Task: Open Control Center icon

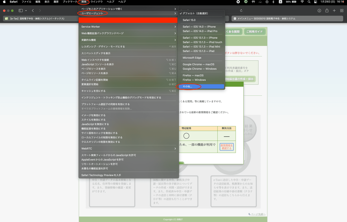Action: [x=316, y=2]
